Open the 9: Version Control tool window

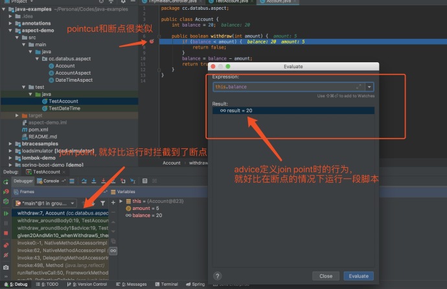coord(87,284)
